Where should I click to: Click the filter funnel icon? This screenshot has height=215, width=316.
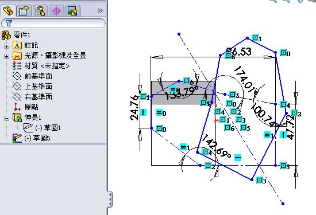(x=9, y=23)
